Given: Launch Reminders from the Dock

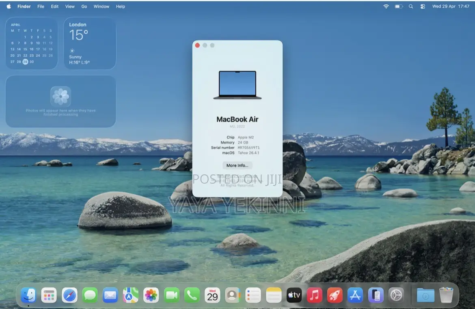Looking at the screenshot, I should 253,295.
